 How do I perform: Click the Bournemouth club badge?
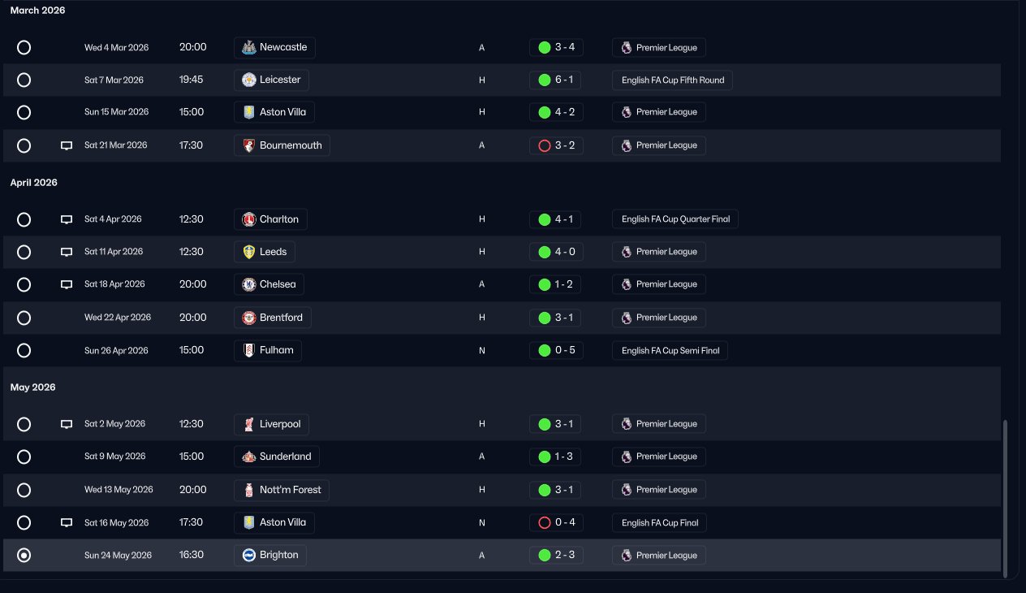click(249, 145)
